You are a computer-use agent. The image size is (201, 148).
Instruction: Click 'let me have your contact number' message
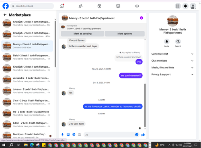(x=113, y=106)
